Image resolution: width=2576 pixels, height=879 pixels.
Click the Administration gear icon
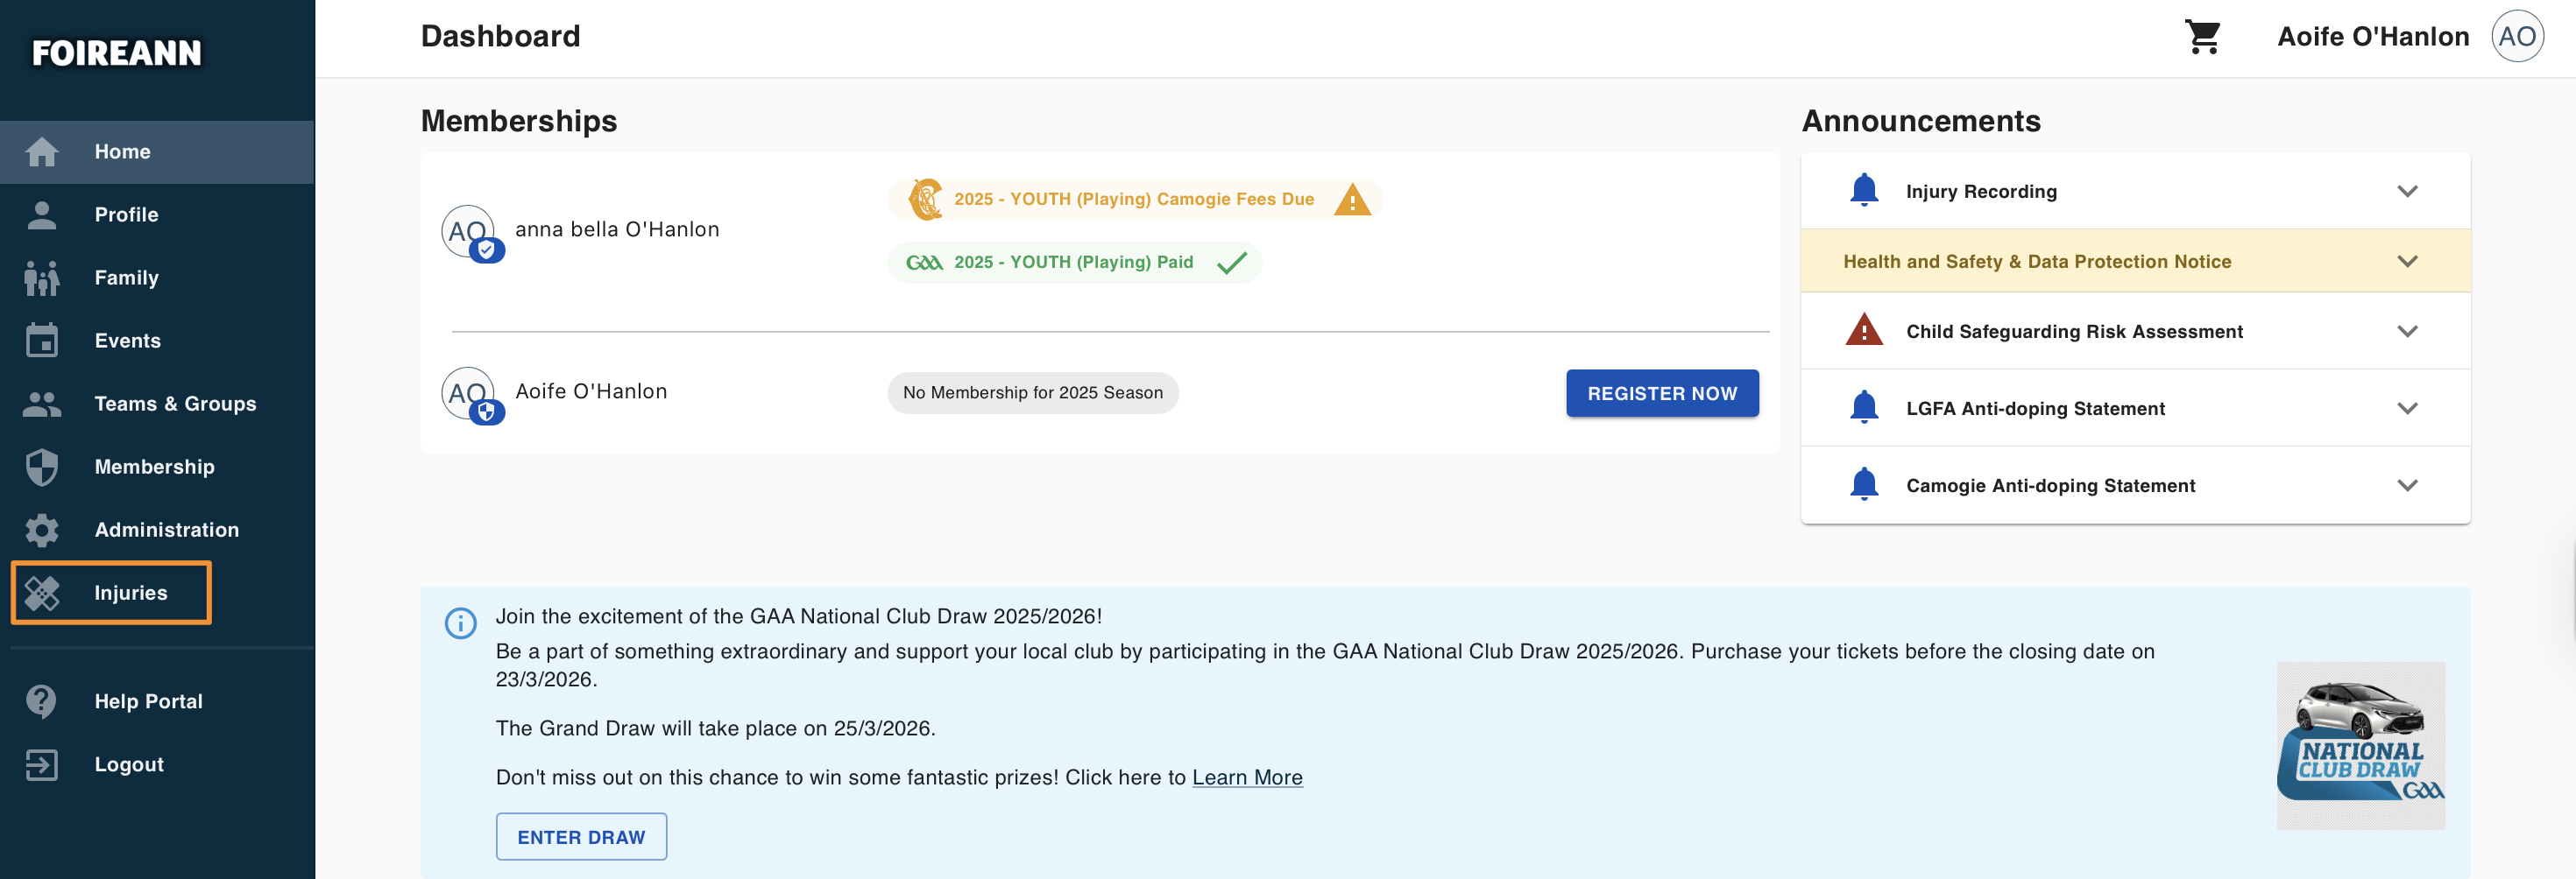(42, 530)
